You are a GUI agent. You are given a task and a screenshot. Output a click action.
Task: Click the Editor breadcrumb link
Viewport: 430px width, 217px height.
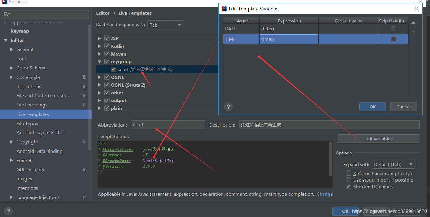103,13
